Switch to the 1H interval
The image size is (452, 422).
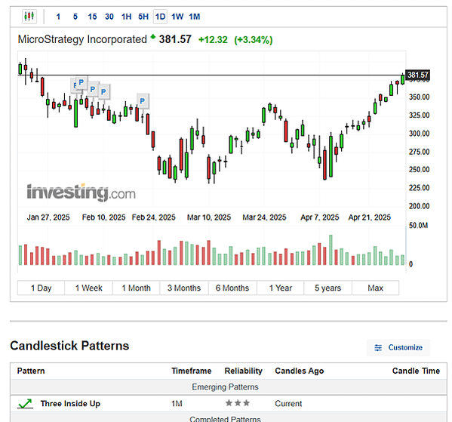[x=126, y=17]
